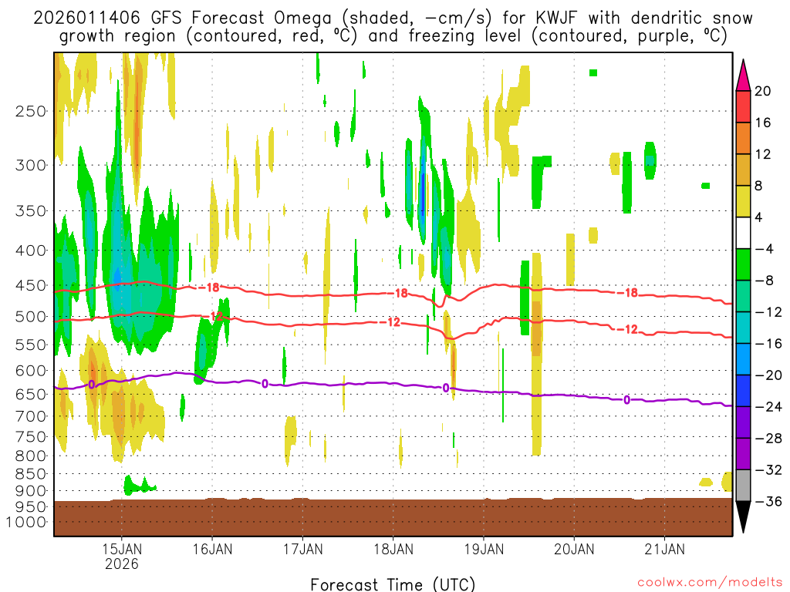The width and height of the screenshot is (790, 592).
Task: Click the 350 pressure level label
Action: pos(31,211)
